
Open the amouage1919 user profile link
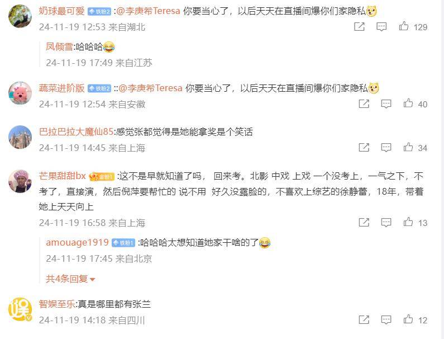tap(77, 243)
